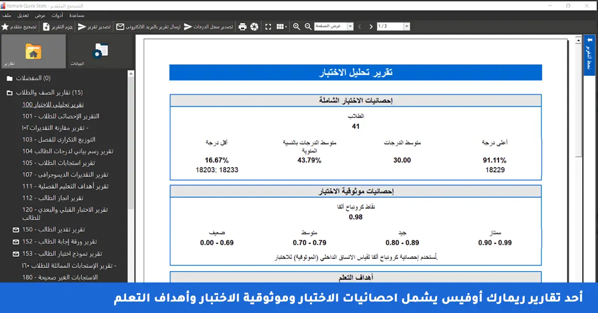598x313 pixels.
Task: Select تقرير الاختبار القبلي والبعدي للطالب - 120
Action: [x=65, y=213]
